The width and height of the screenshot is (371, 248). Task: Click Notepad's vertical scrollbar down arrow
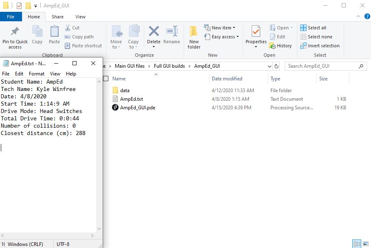99,229
